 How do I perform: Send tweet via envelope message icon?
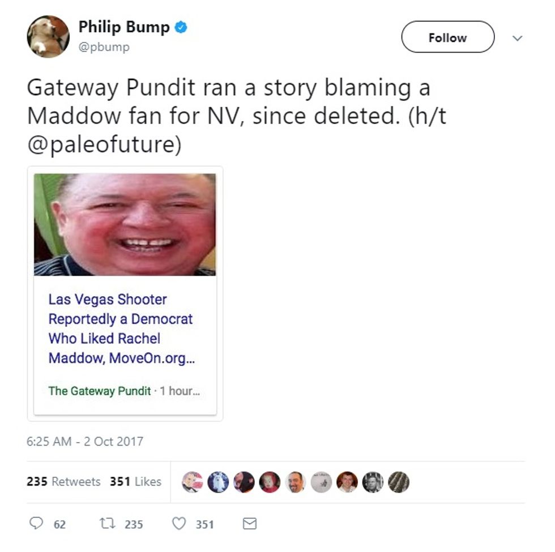(x=250, y=523)
